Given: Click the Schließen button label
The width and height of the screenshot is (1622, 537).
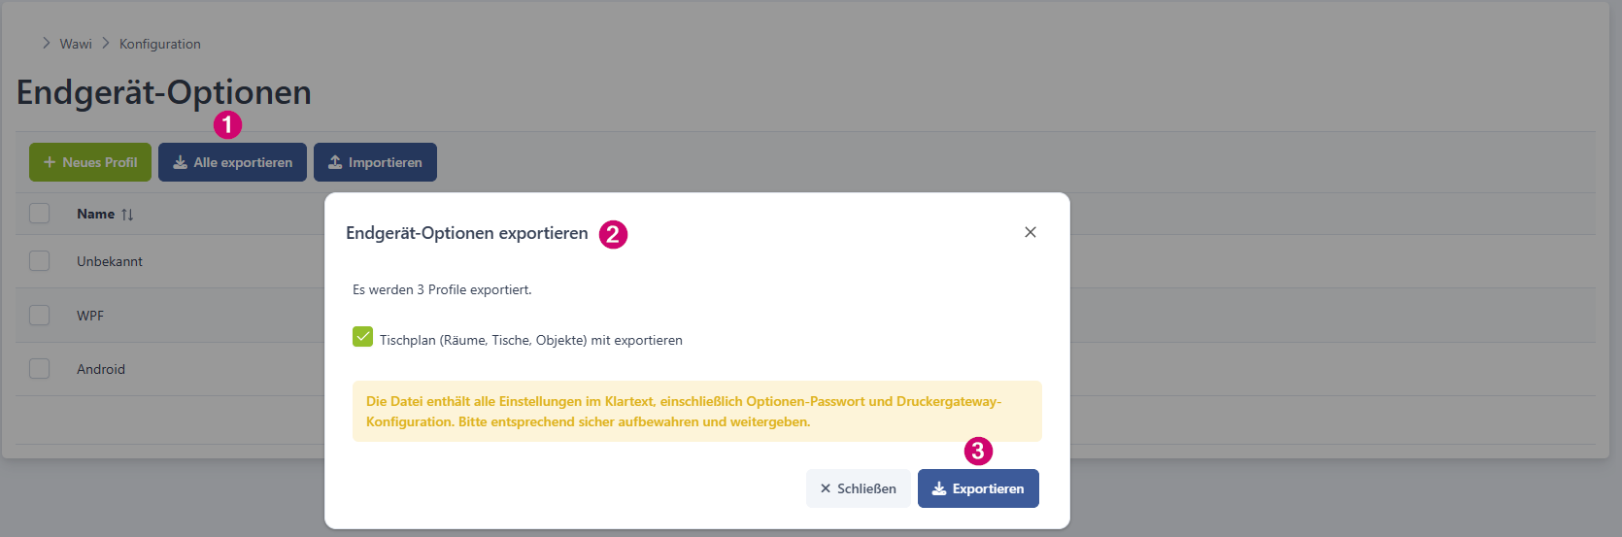Looking at the screenshot, I should click(x=866, y=488).
